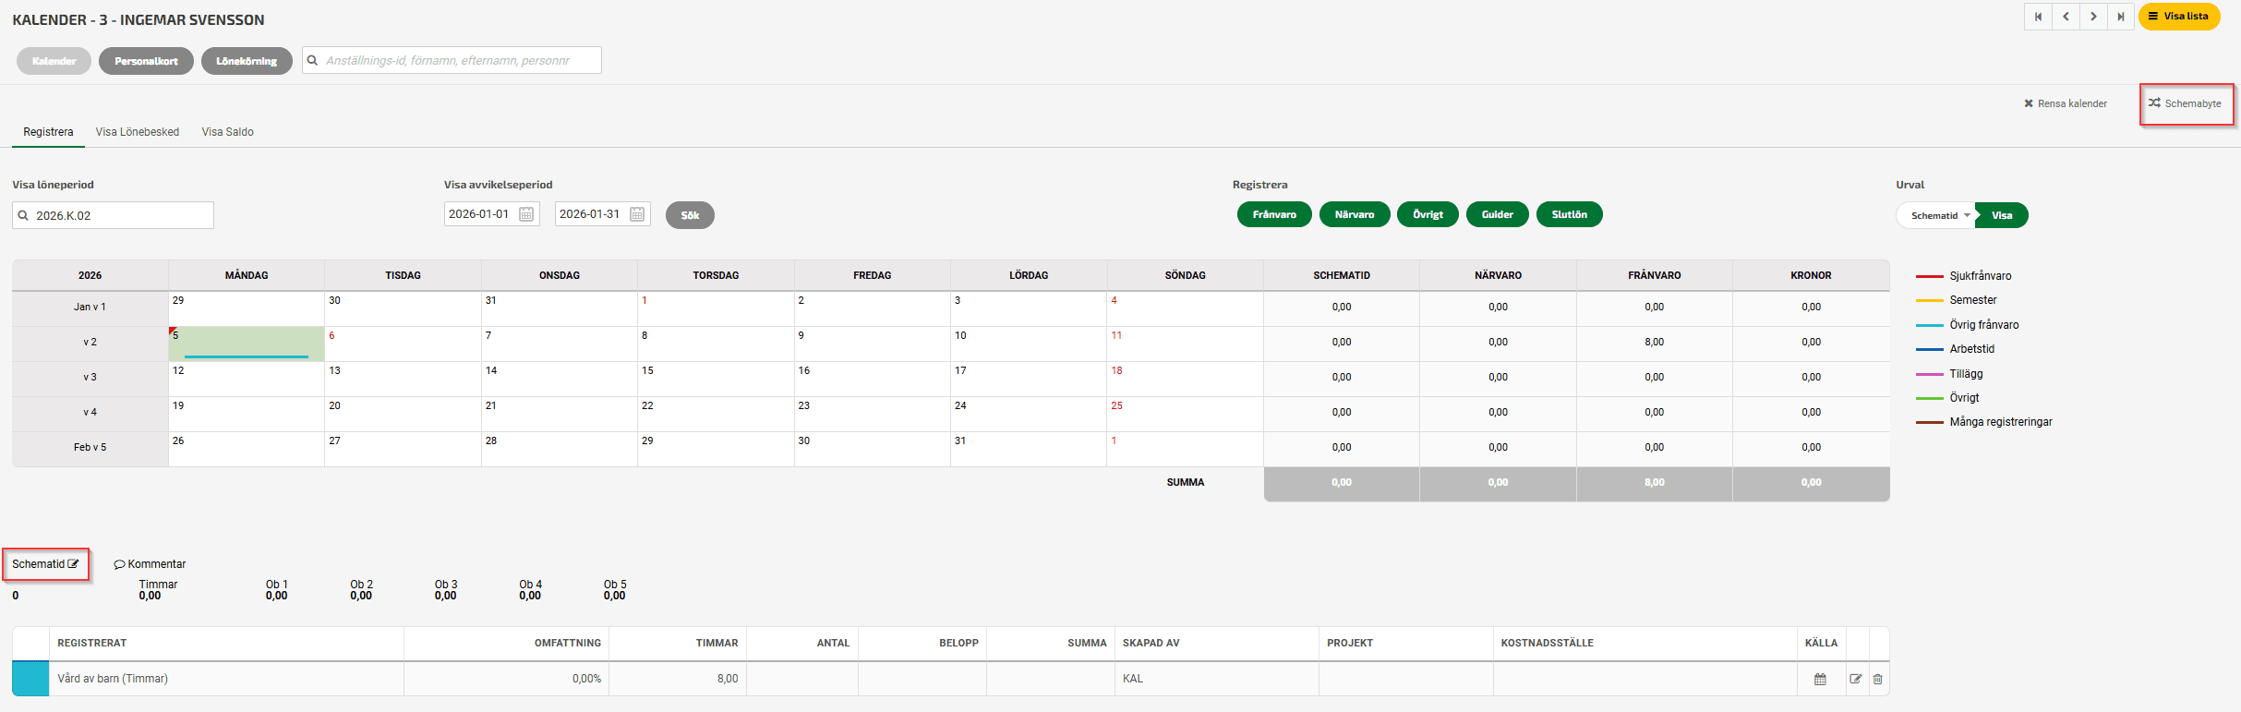2241x712 pixels.
Task: Focus the employee search field
Action: [x=452, y=60]
